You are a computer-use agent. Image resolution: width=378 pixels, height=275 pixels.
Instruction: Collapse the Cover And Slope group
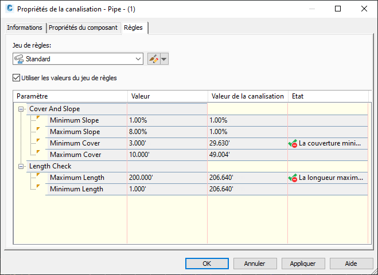(21, 109)
